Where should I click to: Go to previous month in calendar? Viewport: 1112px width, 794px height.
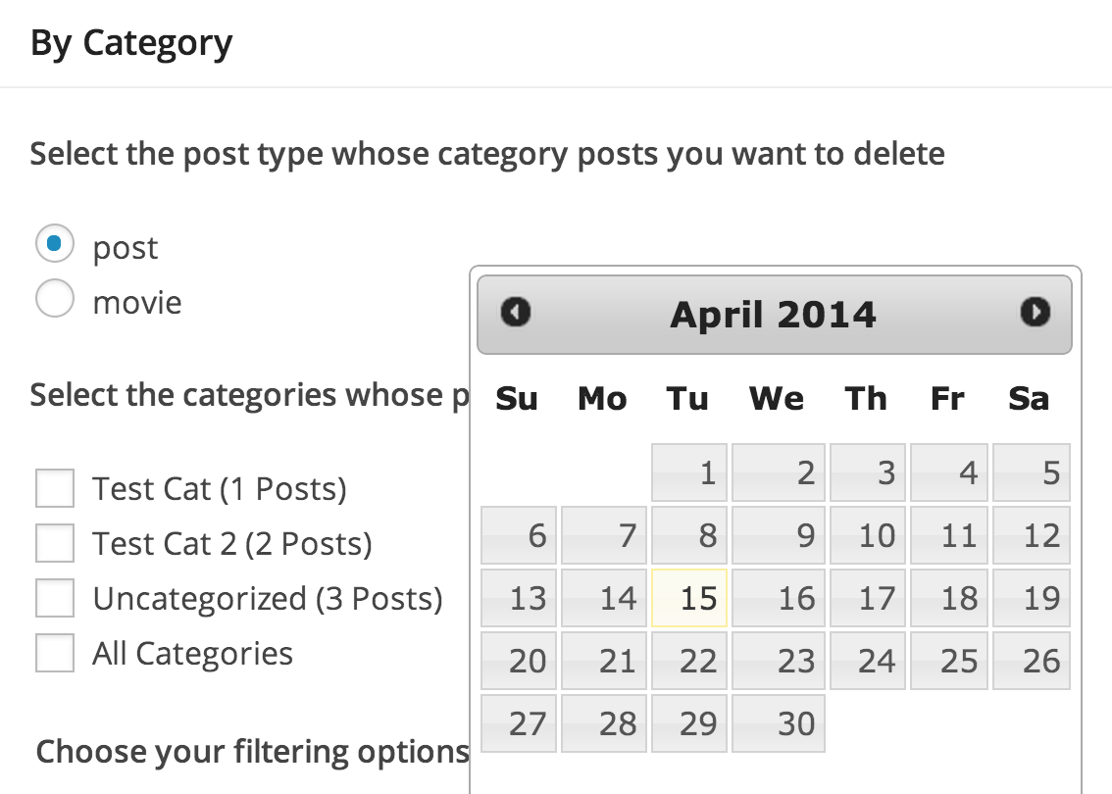click(x=515, y=313)
